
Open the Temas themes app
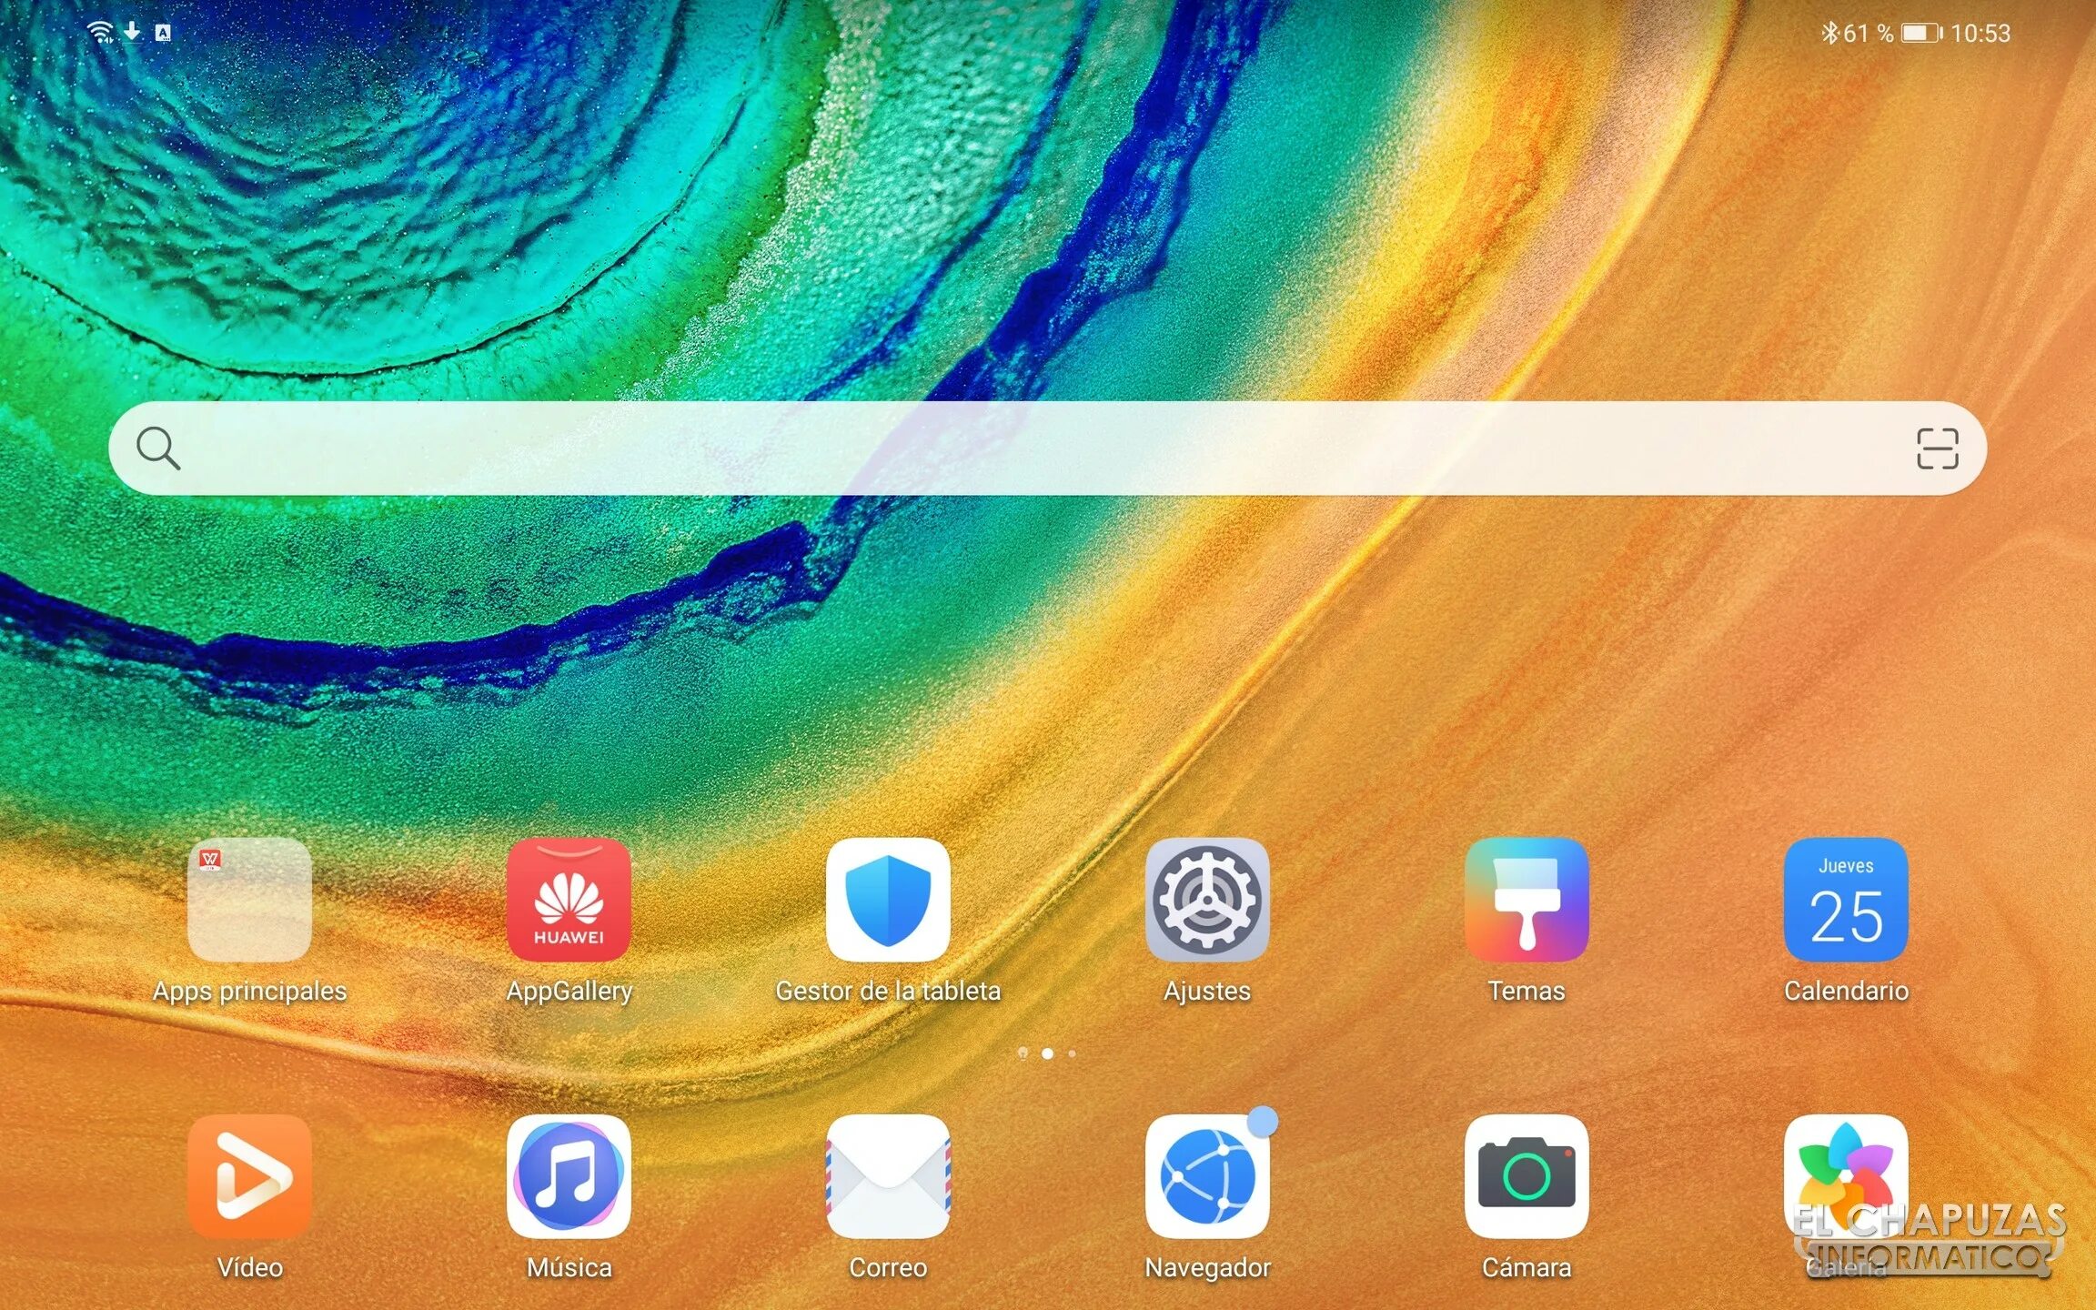click(x=1527, y=900)
